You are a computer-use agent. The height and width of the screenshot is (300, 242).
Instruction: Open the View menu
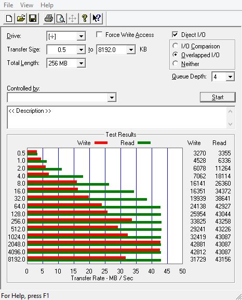[26, 5]
